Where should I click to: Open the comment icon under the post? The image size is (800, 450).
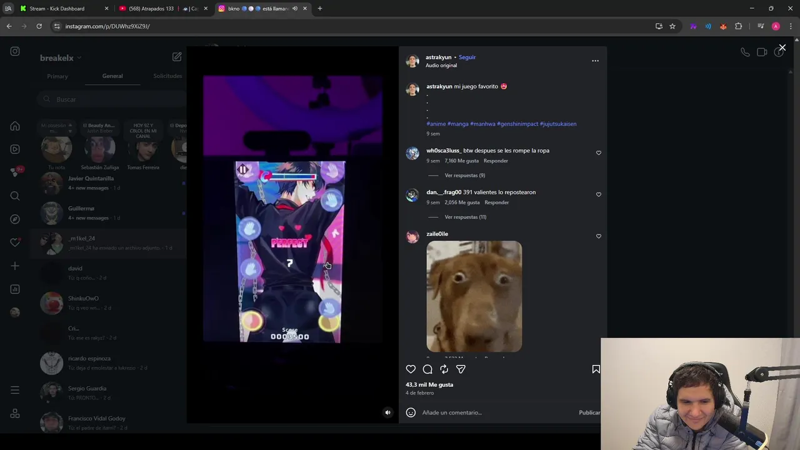[427, 369]
